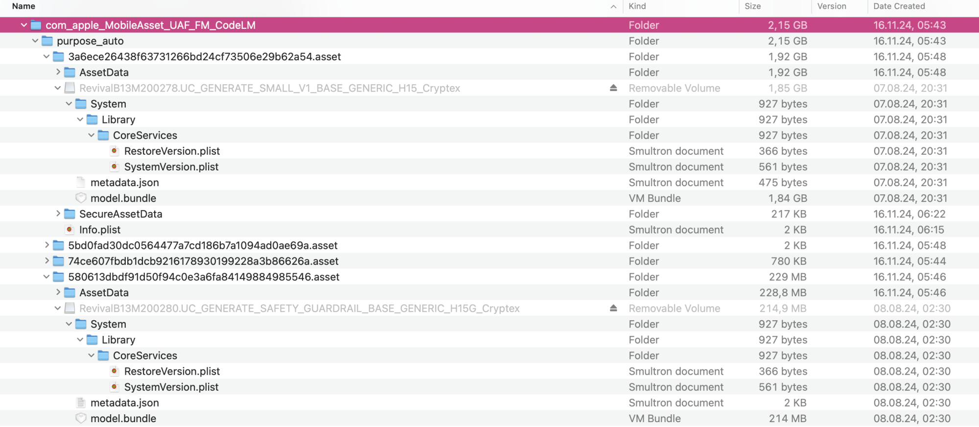The width and height of the screenshot is (979, 427).
Task: Click the purpose_auto folder icon
Action: pos(47,41)
